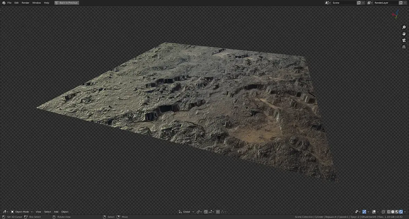Open the overlays options dropdown arrow
Screen dimensions: 409x219
378,212
